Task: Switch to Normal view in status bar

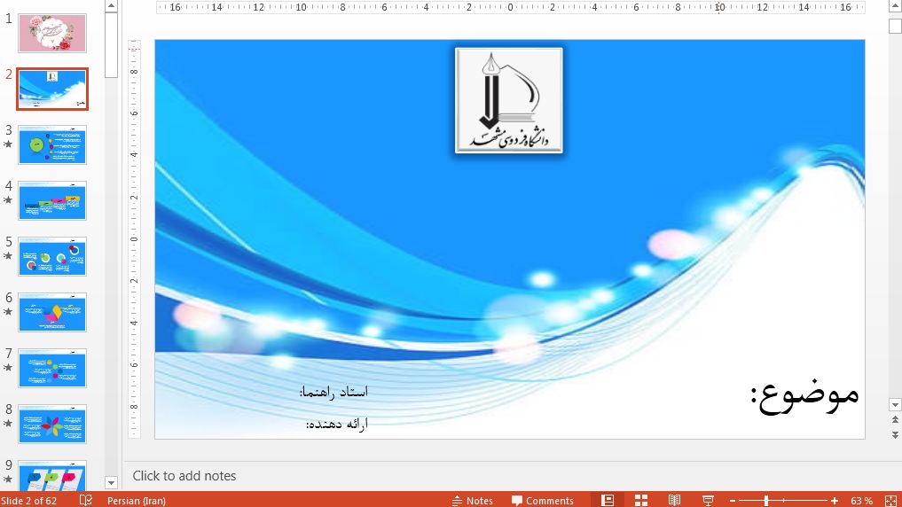Action: [608, 500]
